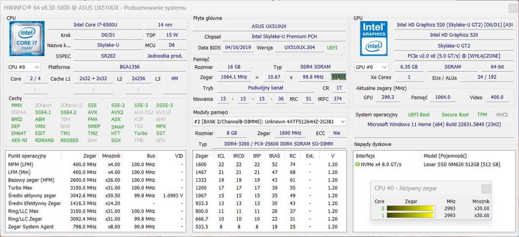Click the AES-NI feature flag
Image resolution: width=519 pixels, height=237 pixels.
(19, 141)
